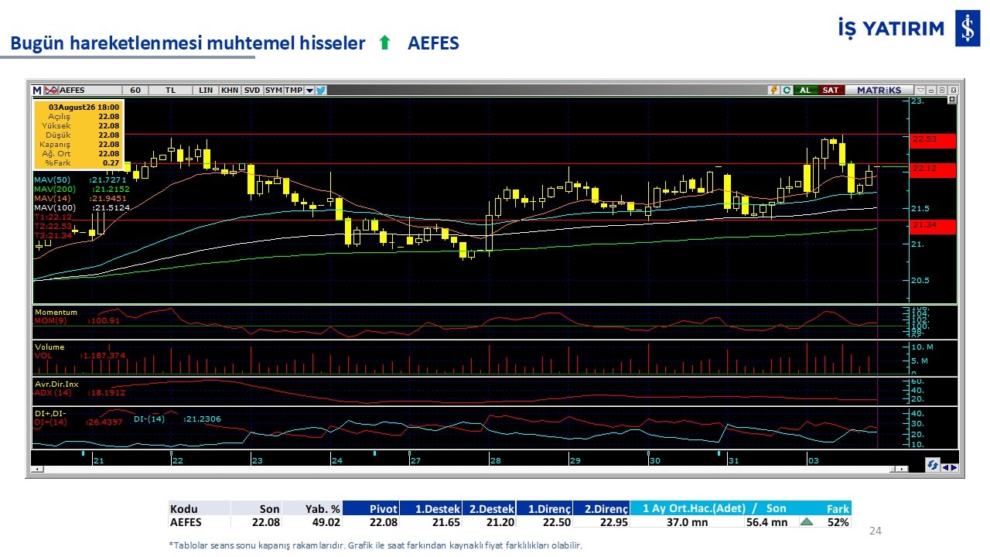Click the VOL volume indicator label
Screen dimensions: 990x557
pos(43,356)
